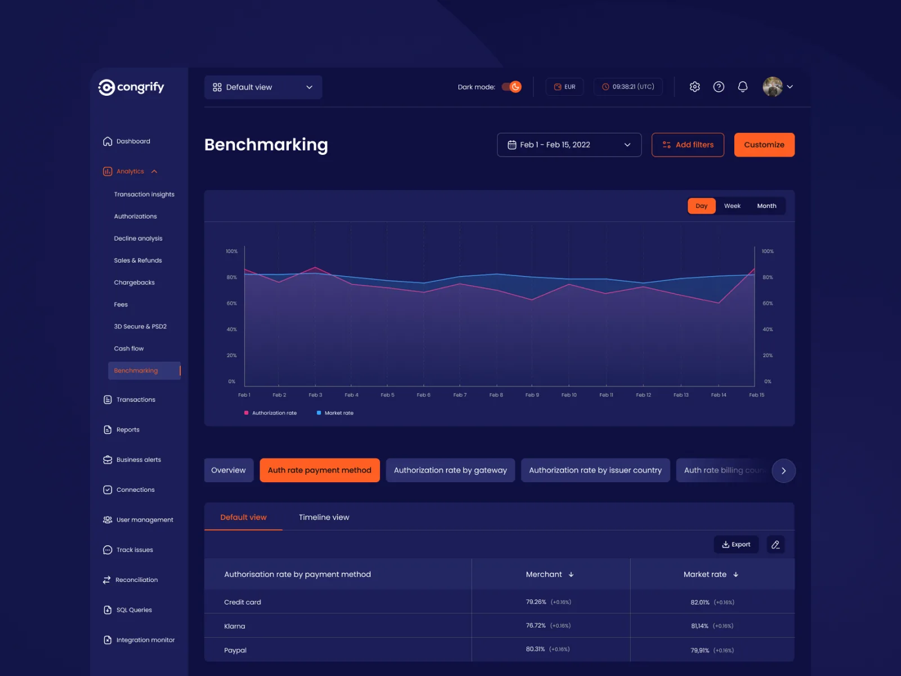This screenshot has height=676, width=901.
Task: Open the help question mark icon
Action: [x=719, y=87]
